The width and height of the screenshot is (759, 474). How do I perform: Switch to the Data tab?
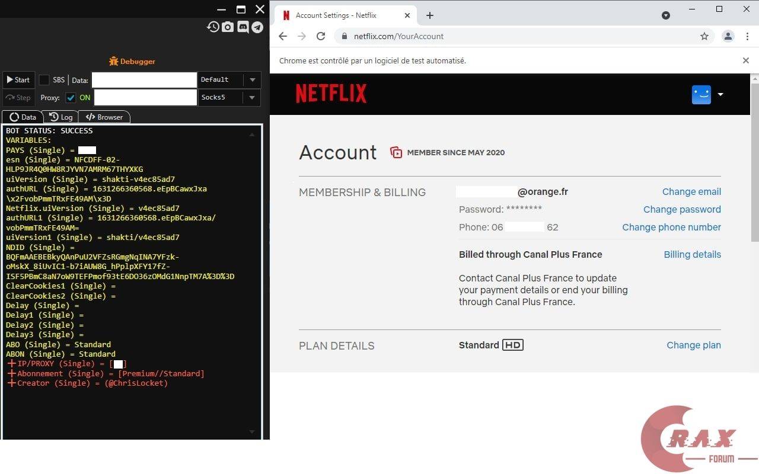[23, 117]
